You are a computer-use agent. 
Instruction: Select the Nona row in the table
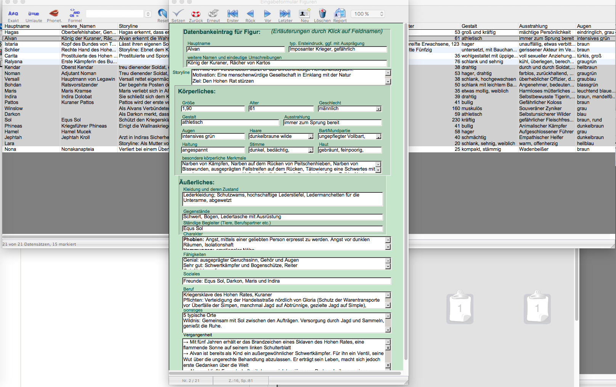tap(86, 149)
